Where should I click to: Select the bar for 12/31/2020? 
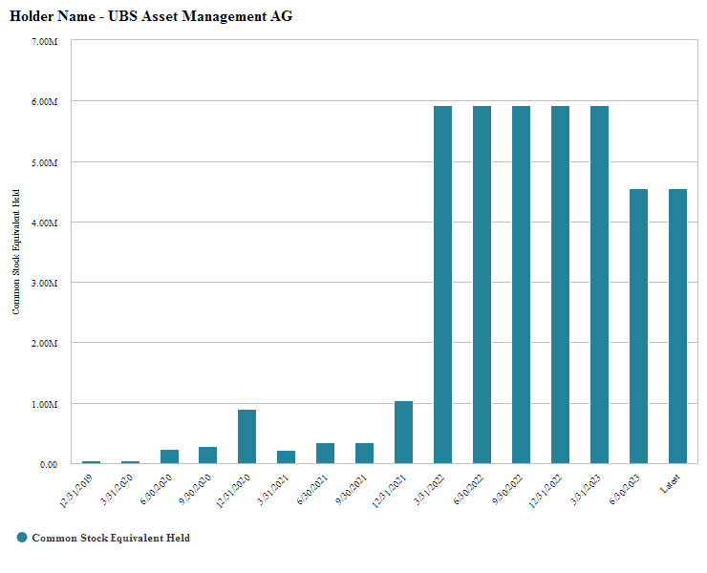(x=247, y=436)
